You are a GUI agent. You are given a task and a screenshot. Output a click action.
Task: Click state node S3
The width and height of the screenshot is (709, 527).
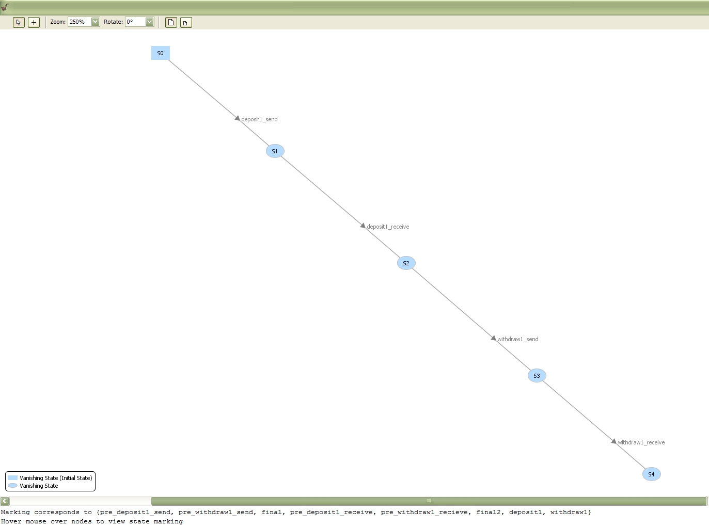pyautogui.click(x=537, y=375)
